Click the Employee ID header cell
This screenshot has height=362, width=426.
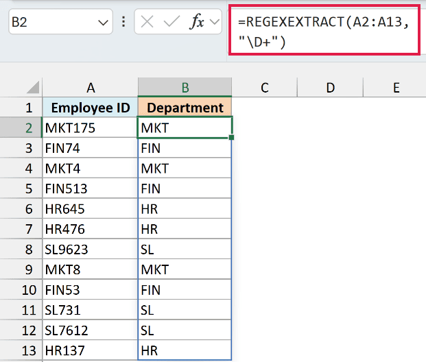[x=90, y=108]
